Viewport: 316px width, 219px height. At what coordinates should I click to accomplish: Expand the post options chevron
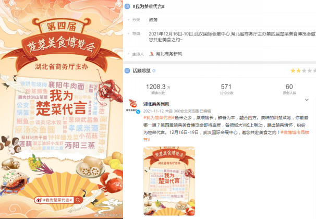[x=307, y=100]
